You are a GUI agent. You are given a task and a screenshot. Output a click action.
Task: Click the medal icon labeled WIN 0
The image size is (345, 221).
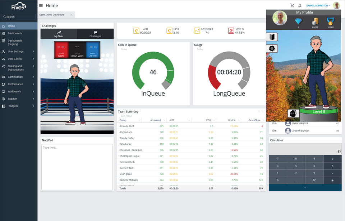(331, 21)
